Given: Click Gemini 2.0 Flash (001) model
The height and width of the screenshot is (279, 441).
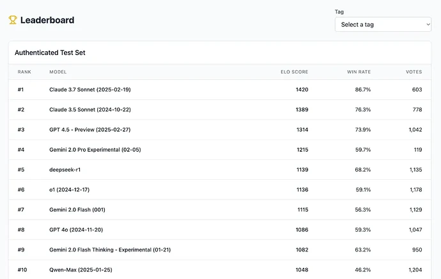Looking at the screenshot, I should pos(82,210).
